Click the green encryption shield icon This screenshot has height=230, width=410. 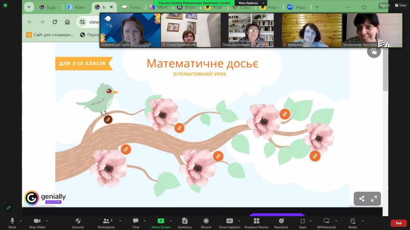click(5, 5)
